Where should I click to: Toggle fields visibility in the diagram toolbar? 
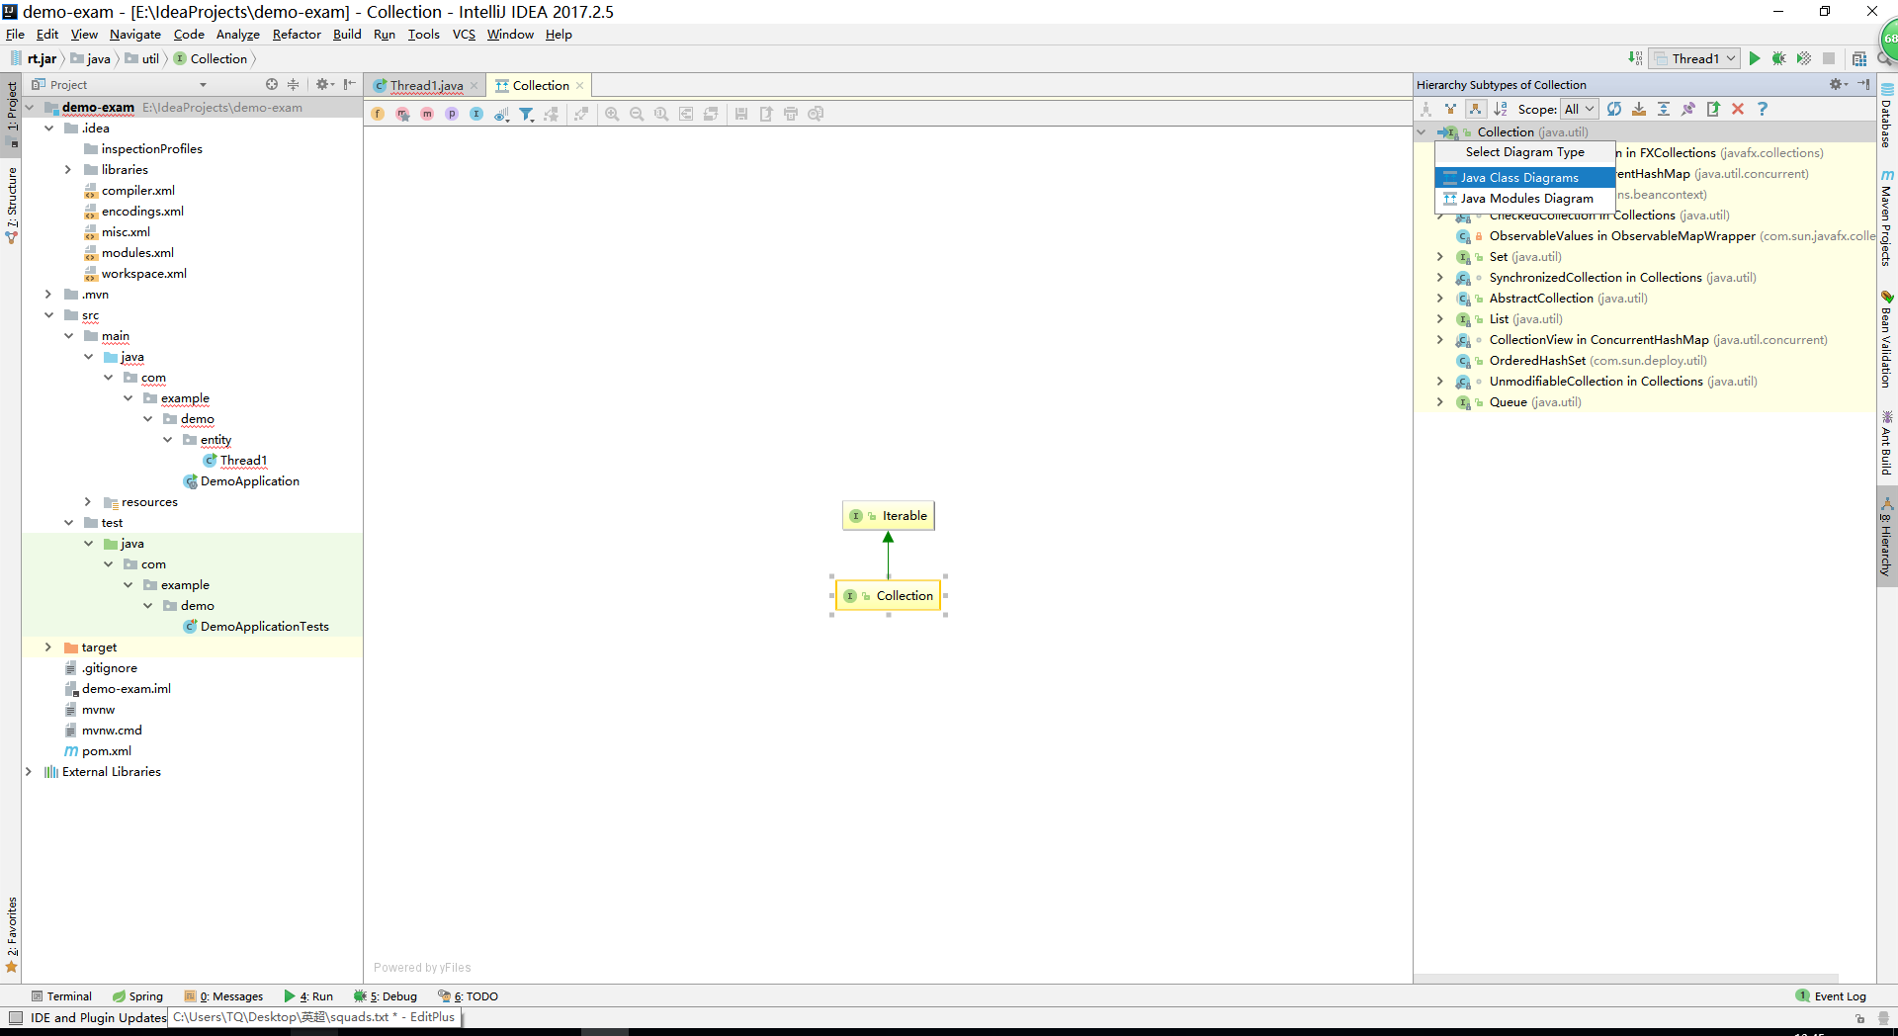378,114
